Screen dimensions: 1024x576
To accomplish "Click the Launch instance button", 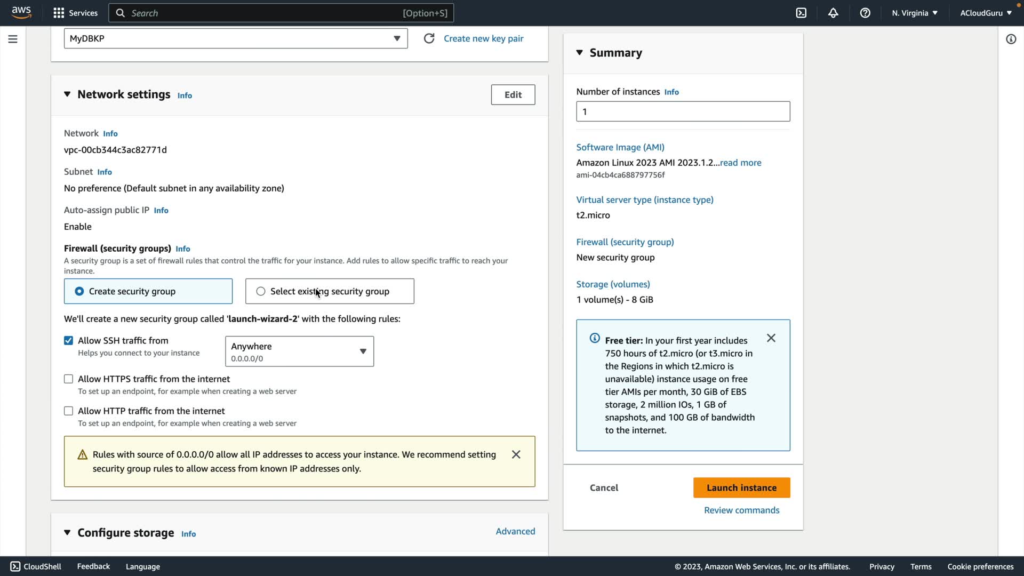I will pyautogui.click(x=741, y=487).
